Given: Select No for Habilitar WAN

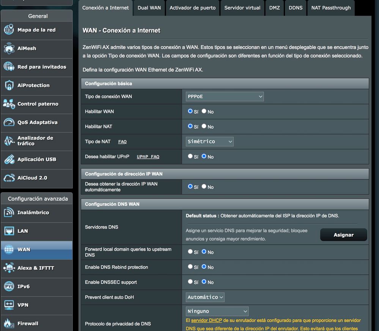Looking at the screenshot, I should click(x=204, y=111).
